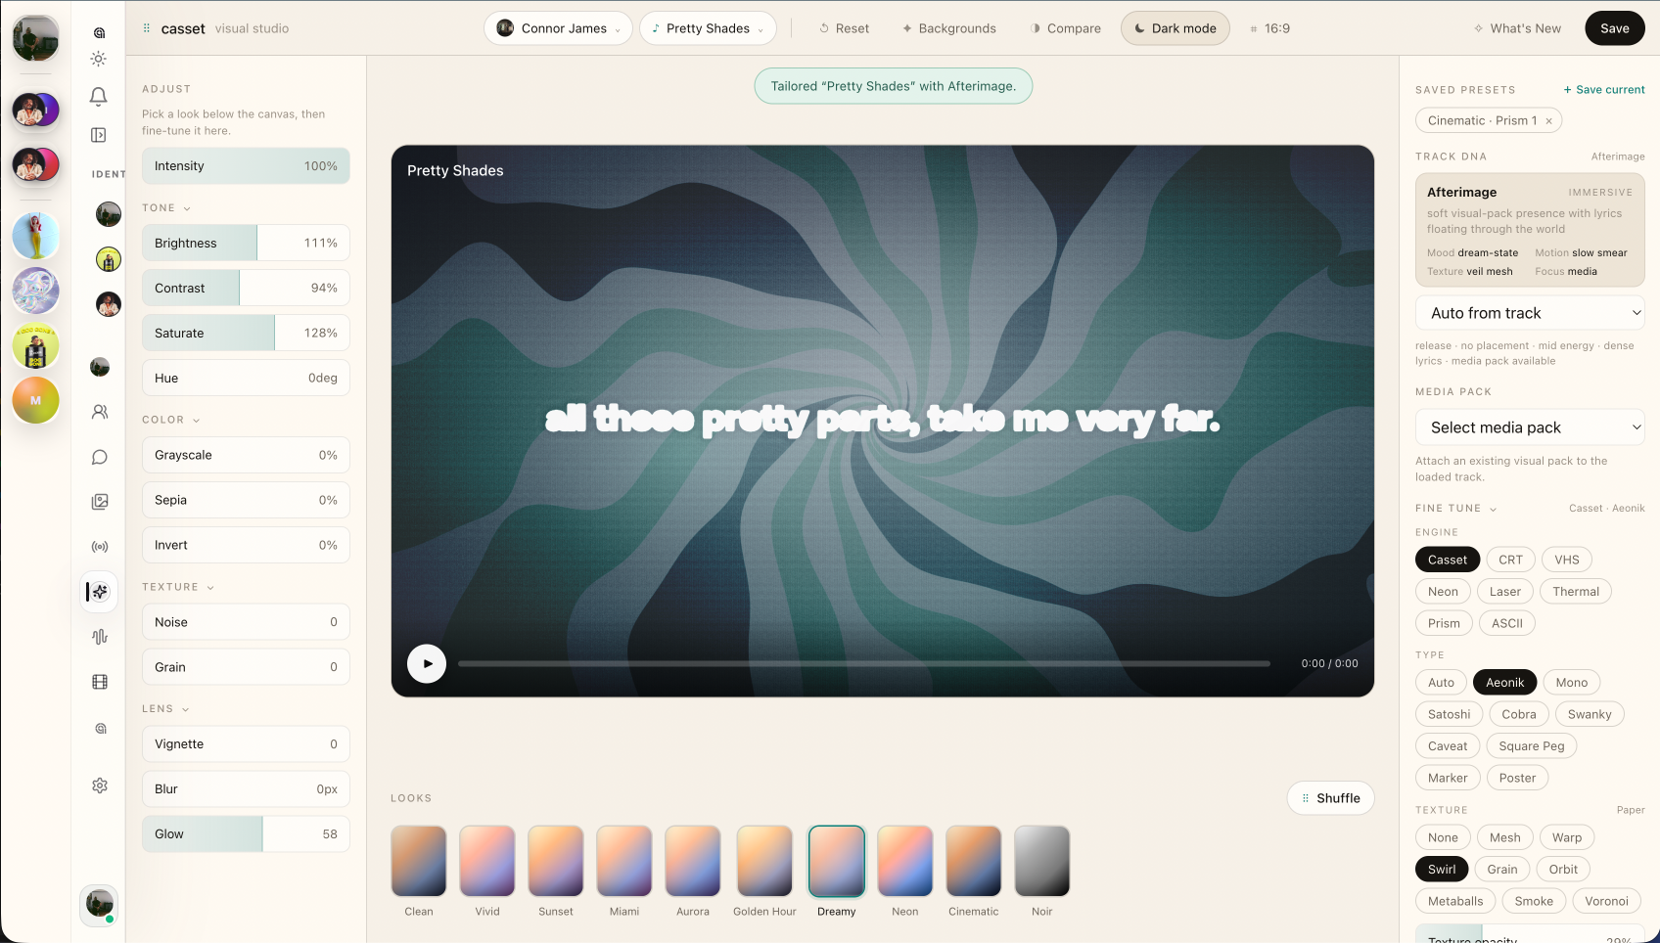The height and width of the screenshot is (943, 1660).
Task: Select the Mesh texture
Action: pyautogui.click(x=1505, y=837)
